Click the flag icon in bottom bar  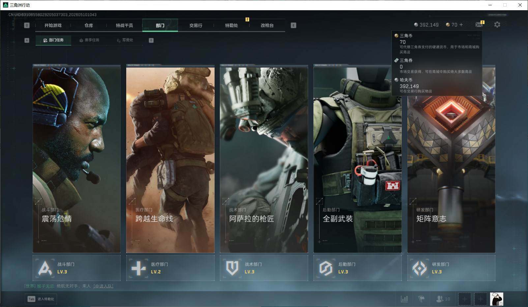pyautogui.click(x=421, y=299)
